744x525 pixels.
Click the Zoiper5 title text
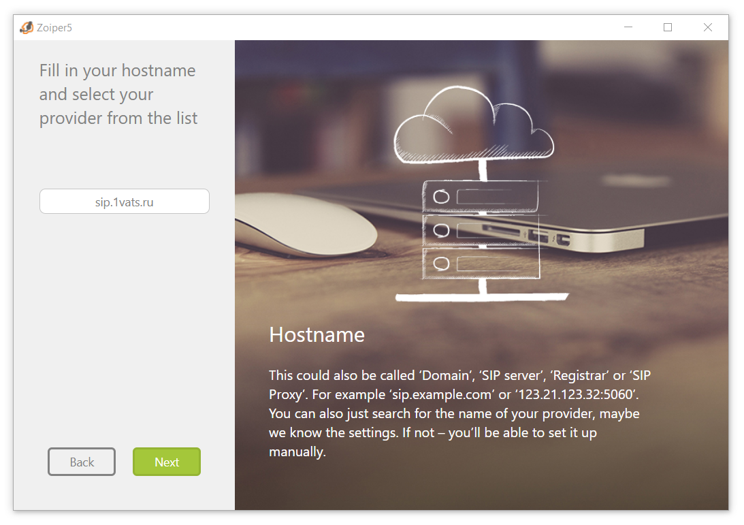pos(54,27)
